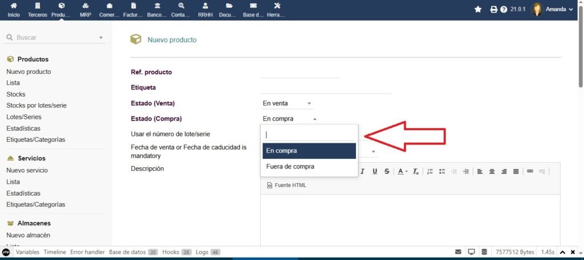The width and height of the screenshot is (584, 260).
Task: Go to 'Nuevo servicio' in sidebar
Action: (x=27, y=170)
